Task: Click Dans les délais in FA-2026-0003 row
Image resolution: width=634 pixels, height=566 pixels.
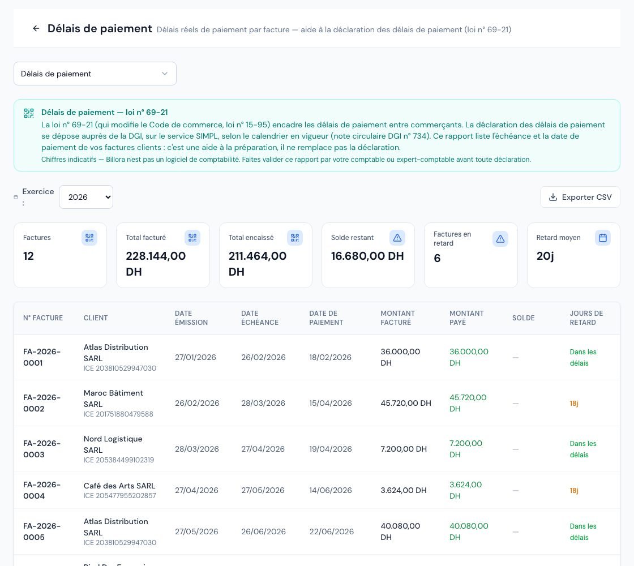Action: pyautogui.click(x=582, y=449)
